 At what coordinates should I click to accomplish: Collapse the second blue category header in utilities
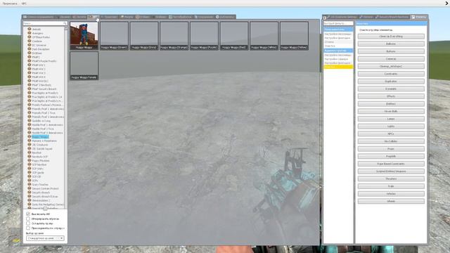pyautogui.click(x=338, y=51)
